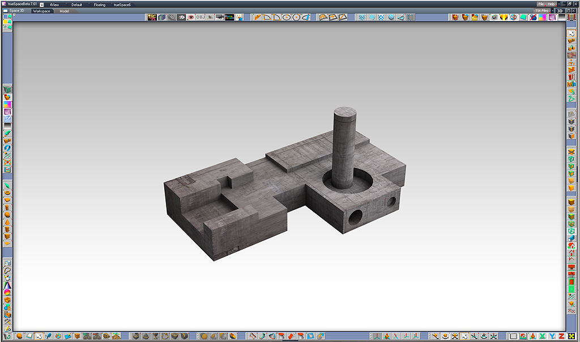The width and height of the screenshot is (580, 342).
Task: Select the green paintbrush tool on left toolbar
Action: pyautogui.click(x=7, y=133)
